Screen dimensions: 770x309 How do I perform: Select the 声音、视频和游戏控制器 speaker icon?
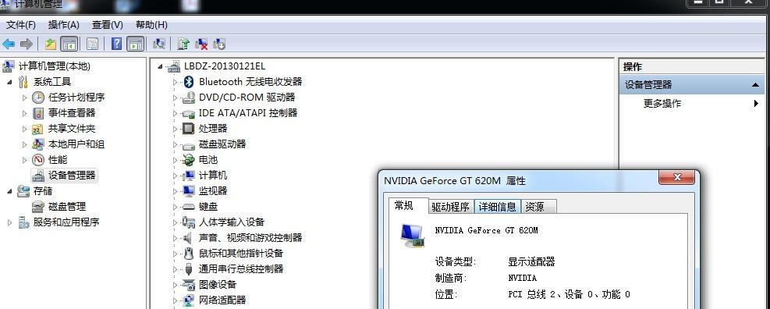click(x=187, y=238)
